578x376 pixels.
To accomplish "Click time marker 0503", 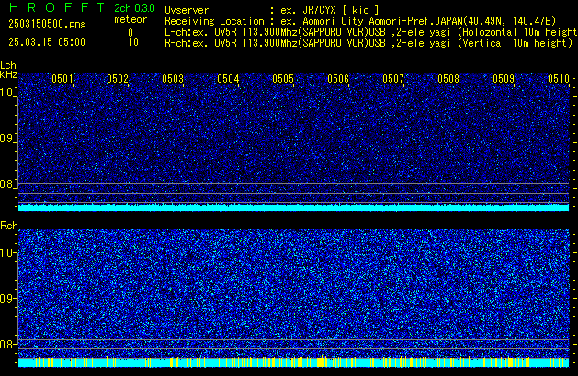I will pos(173,79).
